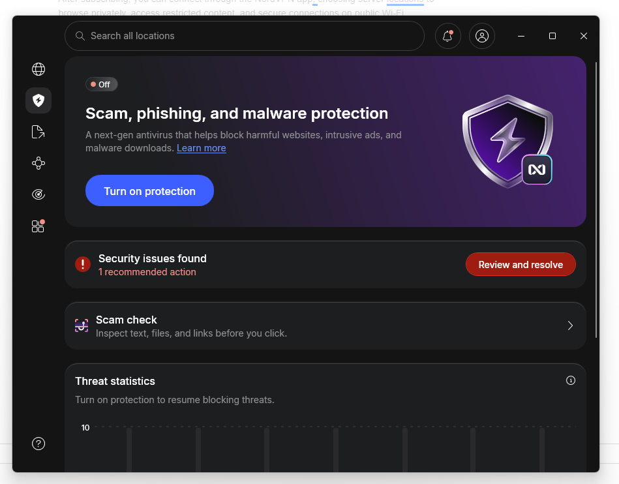Open the Learn more link
This screenshot has width=619, height=484.
click(202, 148)
